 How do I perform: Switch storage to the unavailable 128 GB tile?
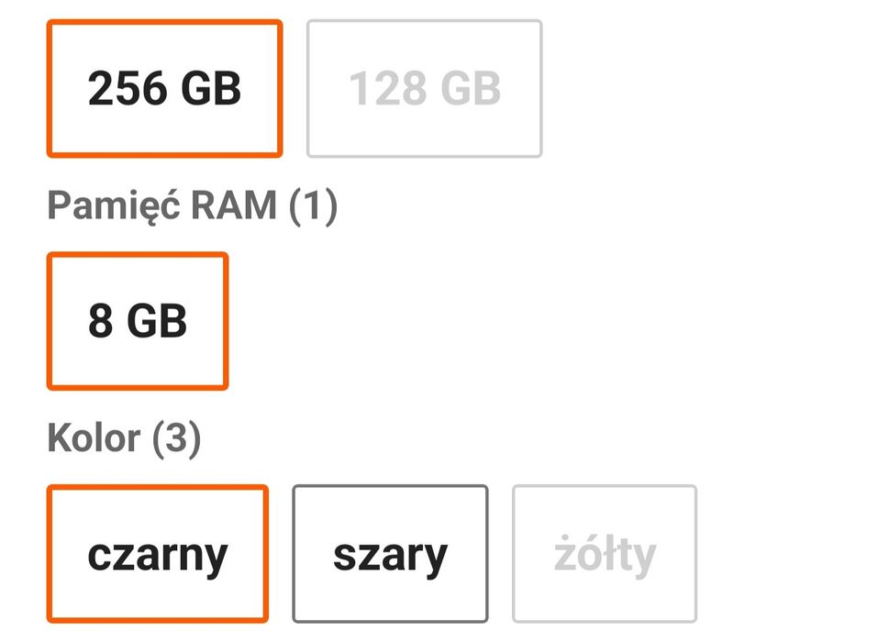(425, 89)
